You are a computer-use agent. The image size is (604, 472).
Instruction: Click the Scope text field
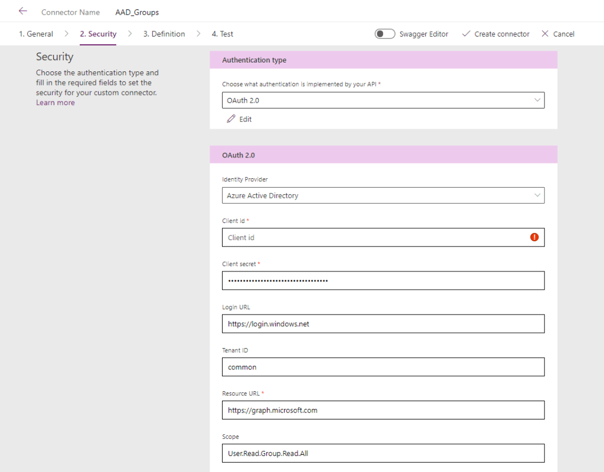(383, 453)
